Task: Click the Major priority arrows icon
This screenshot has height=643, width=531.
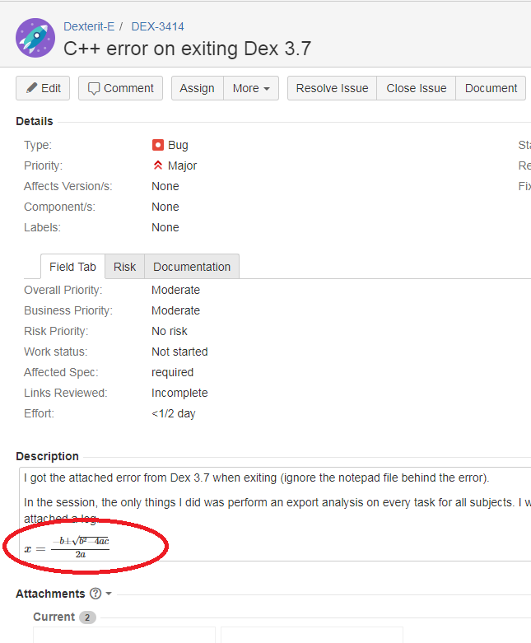Action: click(158, 165)
